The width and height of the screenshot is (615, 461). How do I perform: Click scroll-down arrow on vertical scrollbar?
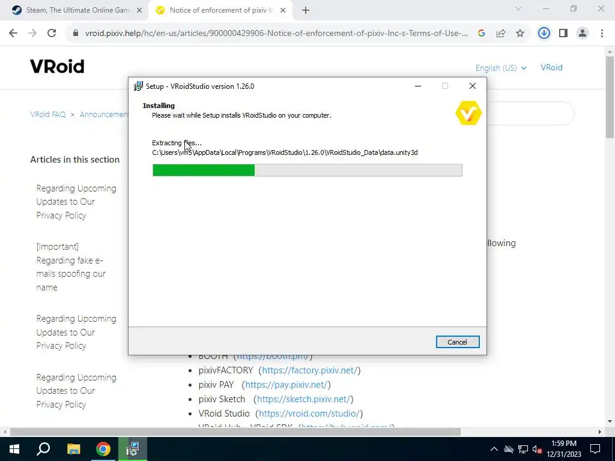coord(610,422)
